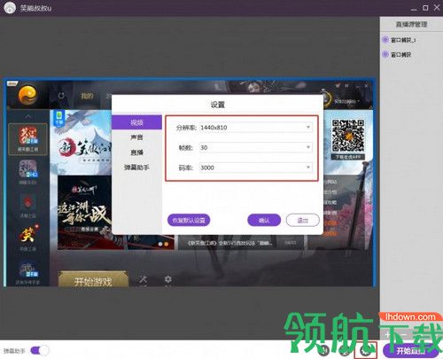
Task: Open the 帧数 frame rate dropdown
Action: point(256,147)
